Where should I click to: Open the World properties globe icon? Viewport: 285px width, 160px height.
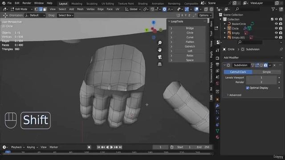pyautogui.click(x=217, y=84)
